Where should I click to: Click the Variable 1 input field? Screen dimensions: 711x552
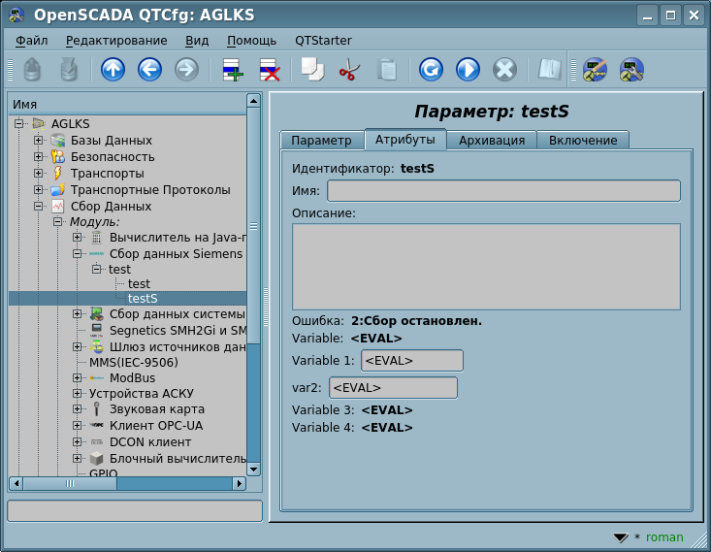(x=411, y=361)
